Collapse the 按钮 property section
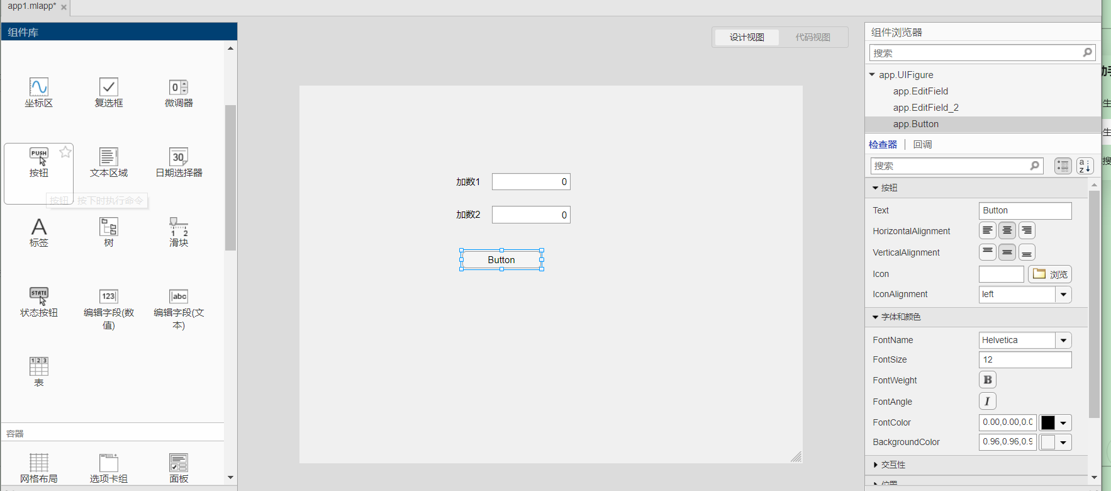The image size is (1111, 491). [x=875, y=188]
